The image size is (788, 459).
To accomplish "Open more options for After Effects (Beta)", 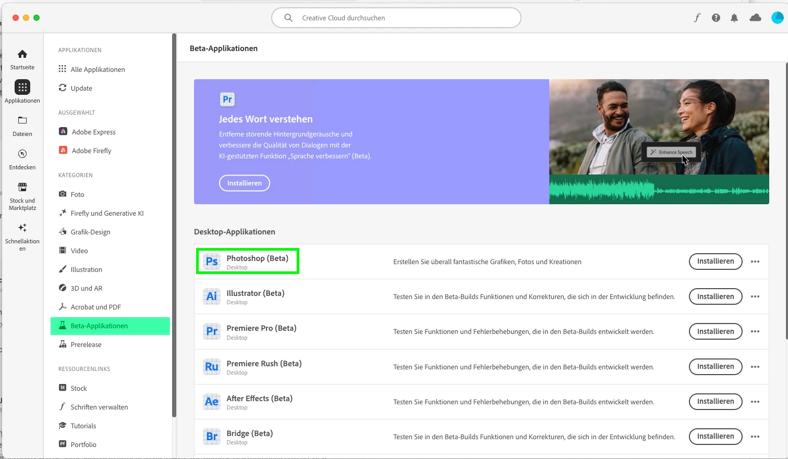I will (x=755, y=402).
